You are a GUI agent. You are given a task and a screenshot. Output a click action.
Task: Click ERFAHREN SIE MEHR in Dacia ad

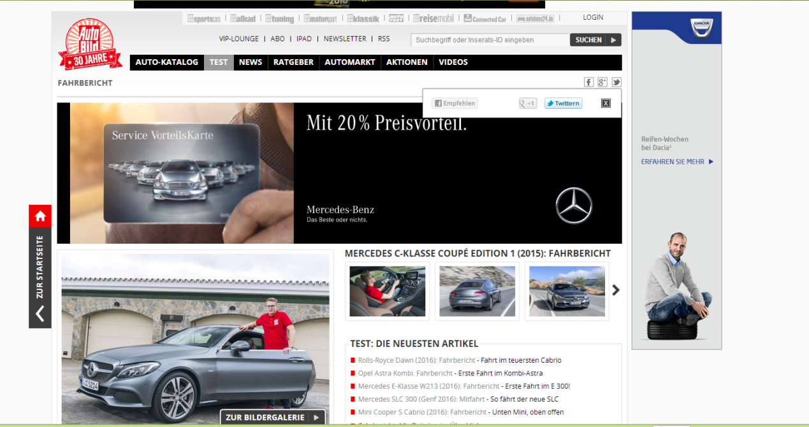point(677,162)
